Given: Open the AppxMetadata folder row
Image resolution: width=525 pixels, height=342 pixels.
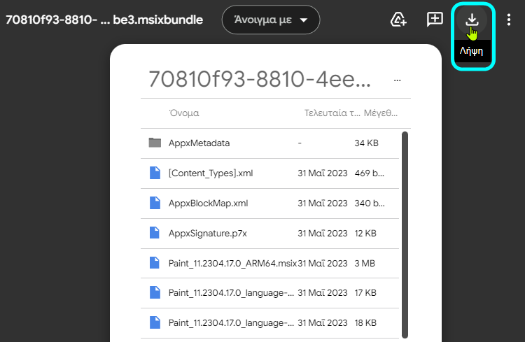Looking at the screenshot, I should 269,143.
